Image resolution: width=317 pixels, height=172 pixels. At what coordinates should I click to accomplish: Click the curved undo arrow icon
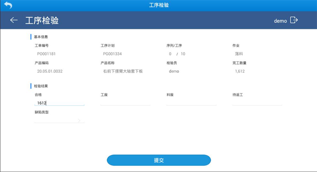point(8,5)
